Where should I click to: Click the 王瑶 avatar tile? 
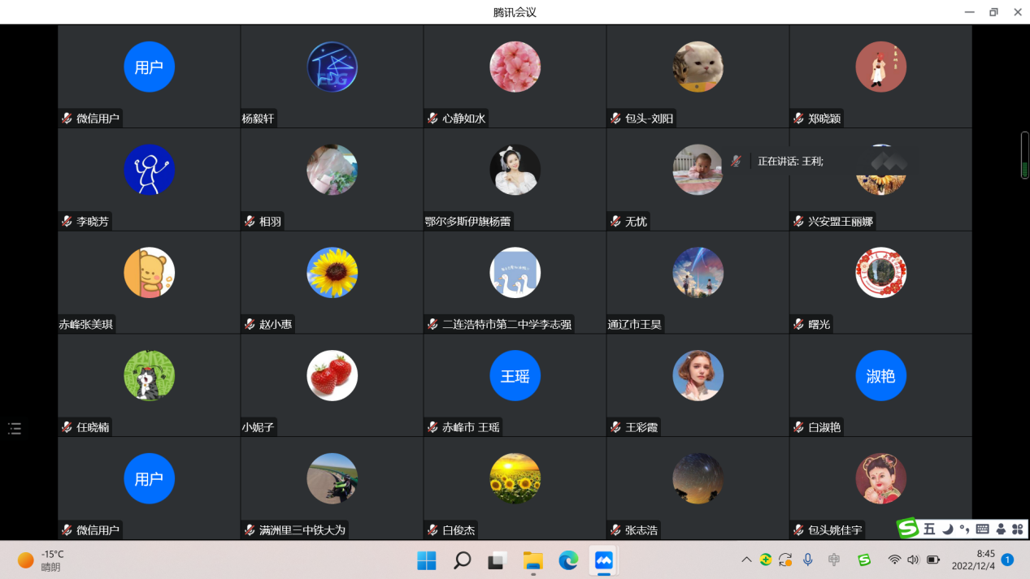515,377
